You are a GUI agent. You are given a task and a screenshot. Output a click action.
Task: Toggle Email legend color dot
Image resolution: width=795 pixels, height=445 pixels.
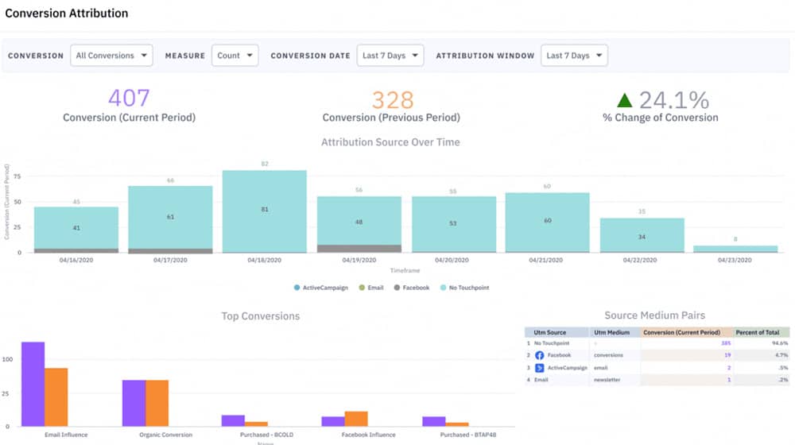pyautogui.click(x=362, y=288)
